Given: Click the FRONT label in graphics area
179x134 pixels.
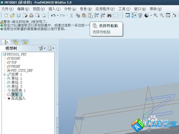Looking at the screenshot, I should point(79,118).
